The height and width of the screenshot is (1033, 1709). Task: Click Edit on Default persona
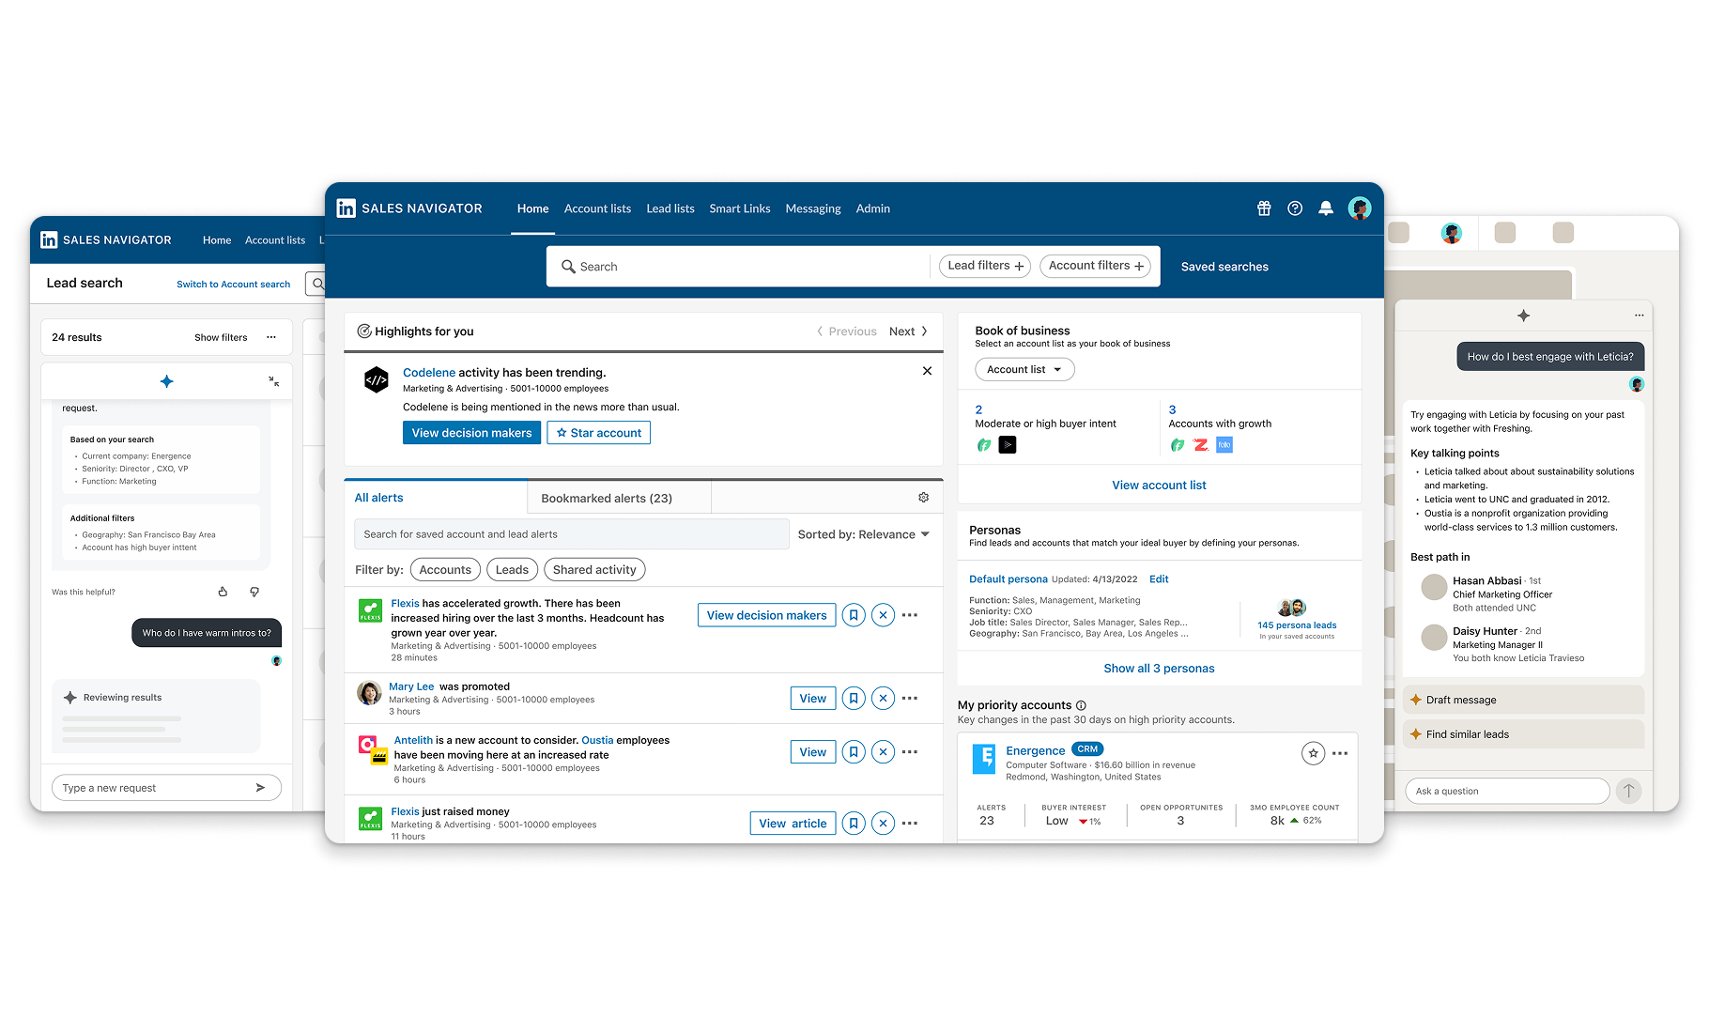(1159, 579)
